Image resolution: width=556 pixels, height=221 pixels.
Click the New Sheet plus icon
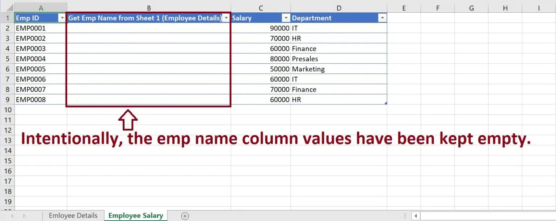(x=185, y=216)
